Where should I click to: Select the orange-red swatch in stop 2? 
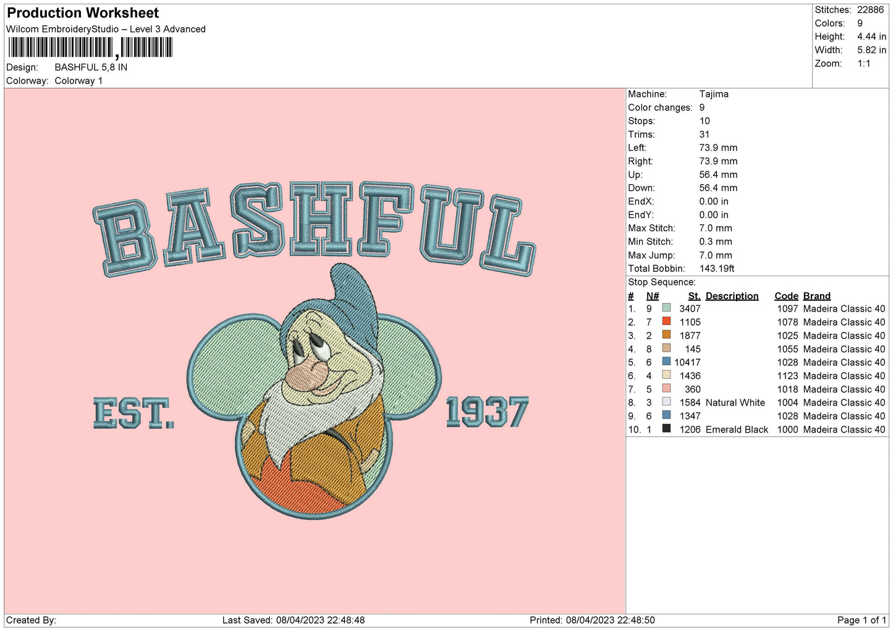tap(666, 321)
